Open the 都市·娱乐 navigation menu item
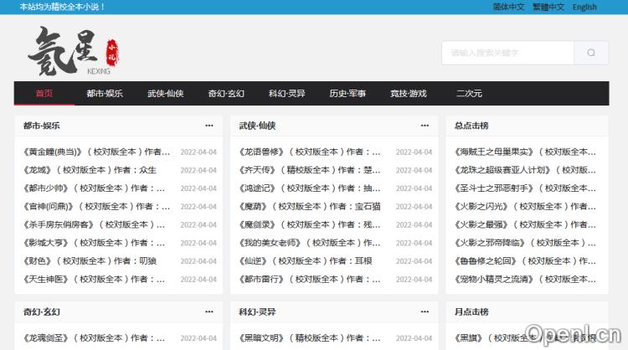628x350 pixels. [x=105, y=93]
